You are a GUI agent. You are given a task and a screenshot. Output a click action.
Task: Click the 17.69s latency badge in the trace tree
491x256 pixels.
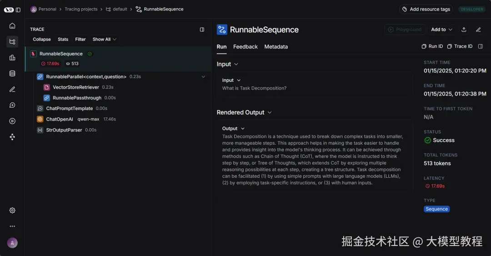[50, 63]
